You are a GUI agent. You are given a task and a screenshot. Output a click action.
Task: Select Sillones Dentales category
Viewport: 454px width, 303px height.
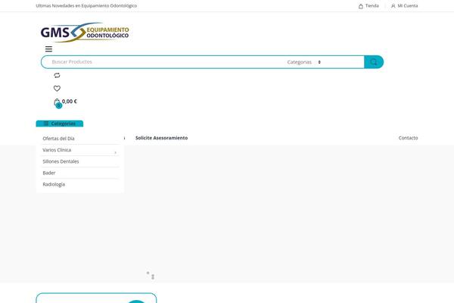(61, 161)
